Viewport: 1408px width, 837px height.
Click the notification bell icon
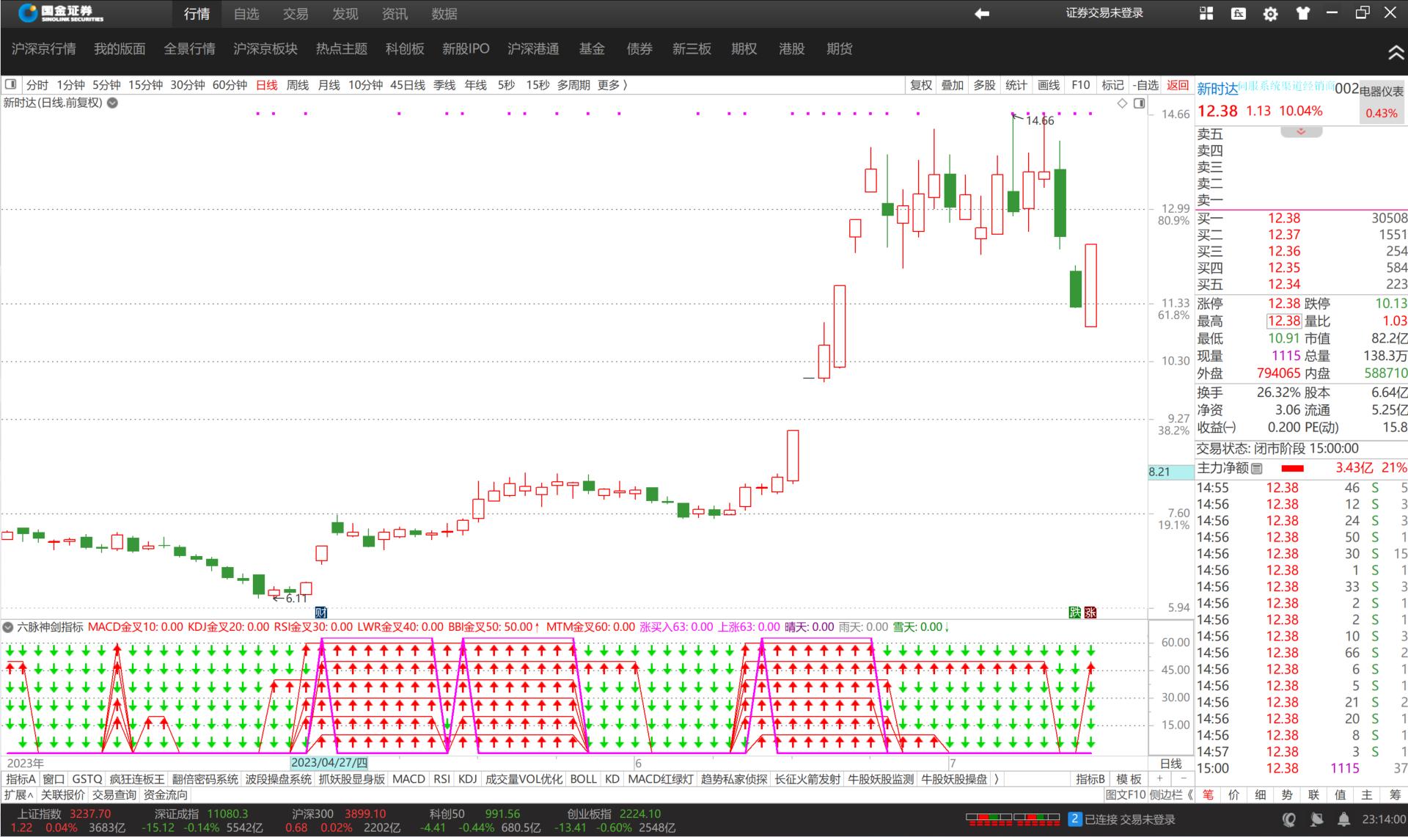(x=1344, y=819)
